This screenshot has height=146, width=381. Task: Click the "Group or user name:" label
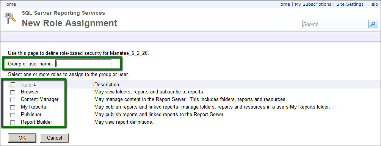(x=30, y=64)
